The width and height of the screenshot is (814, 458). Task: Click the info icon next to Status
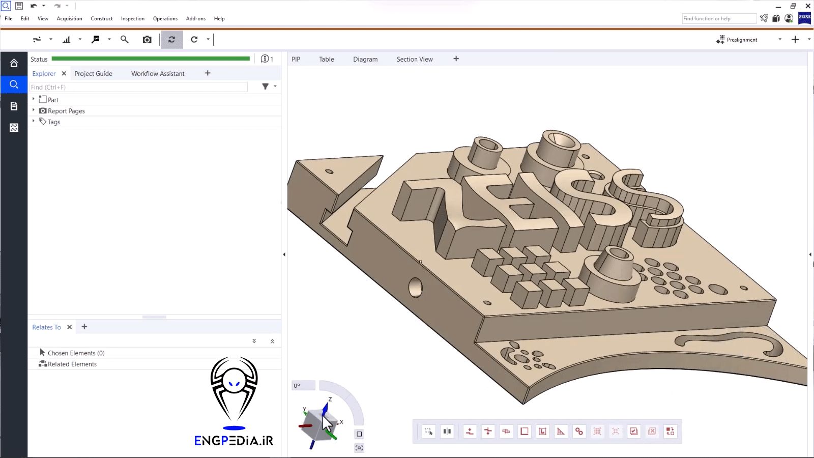[x=265, y=59]
